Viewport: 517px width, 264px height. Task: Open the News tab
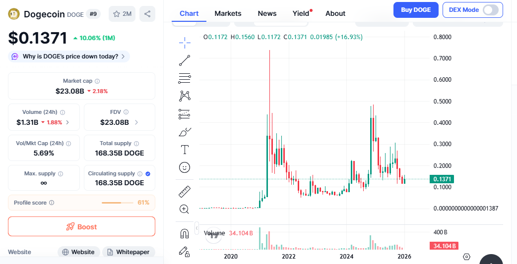267,13
